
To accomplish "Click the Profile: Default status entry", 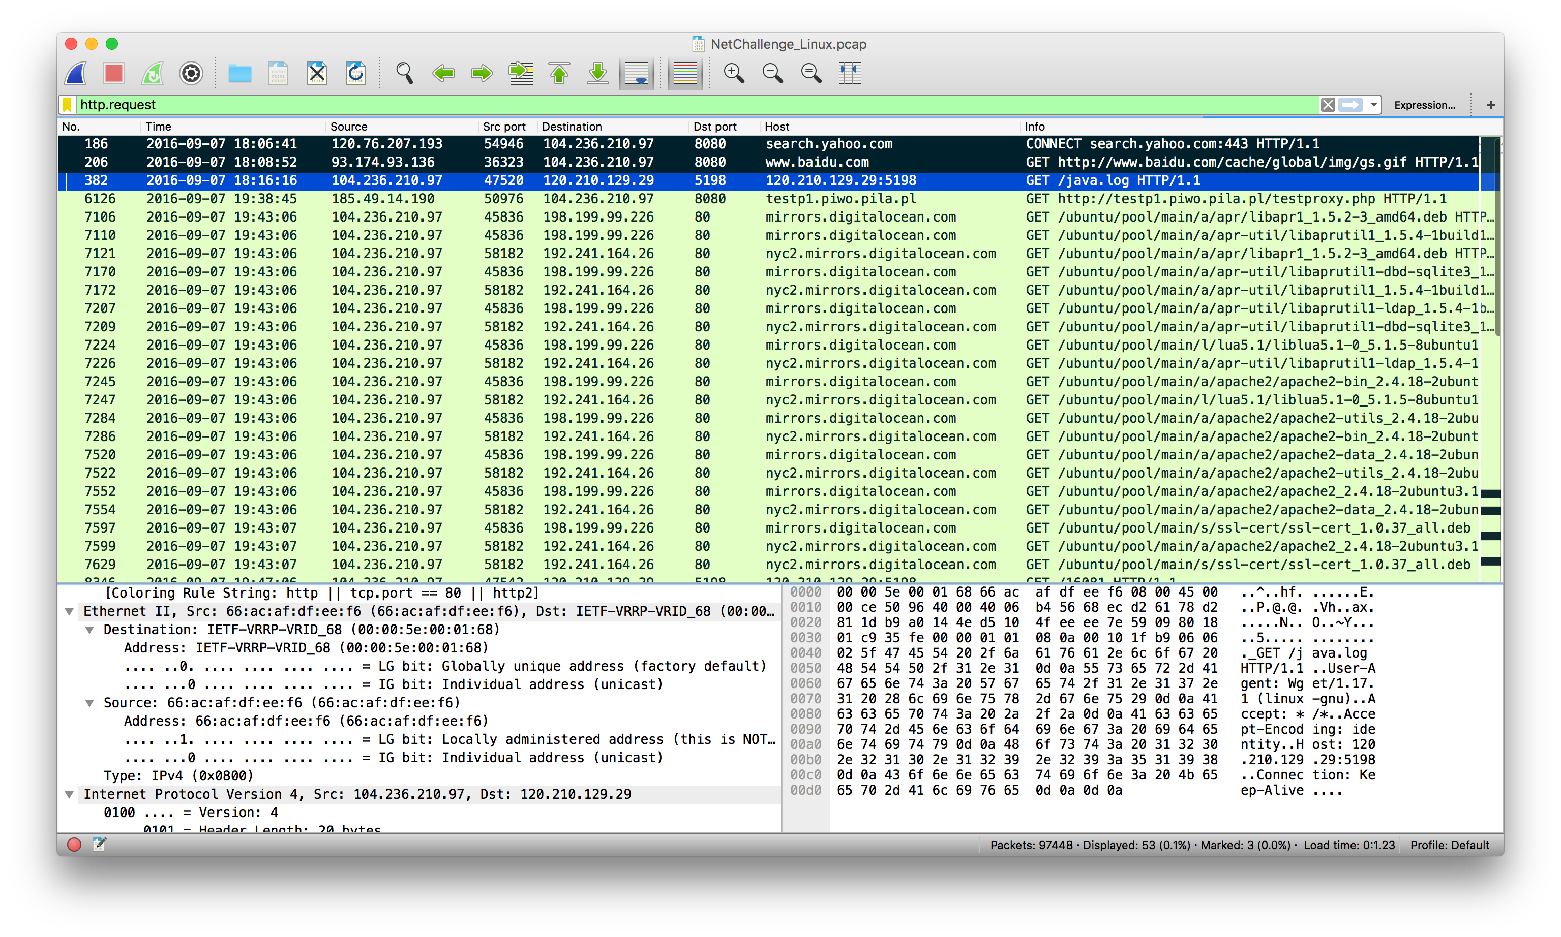I will click(x=1449, y=846).
